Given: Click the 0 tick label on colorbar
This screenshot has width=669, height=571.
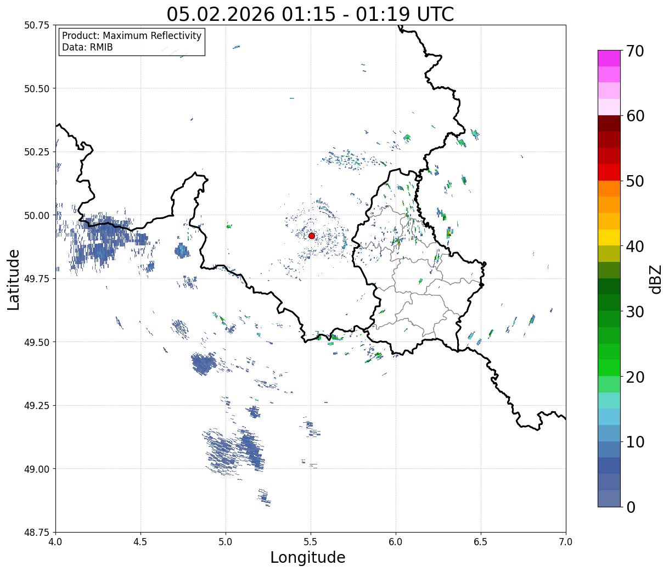Looking at the screenshot, I should [x=631, y=507].
